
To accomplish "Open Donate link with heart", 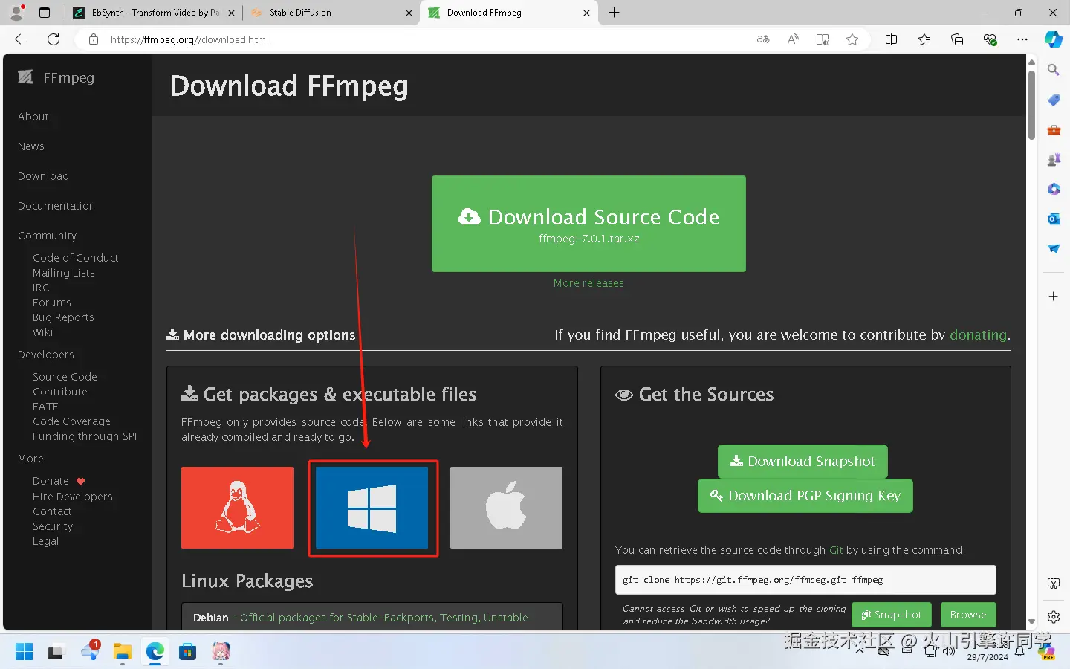I will point(59,481).
